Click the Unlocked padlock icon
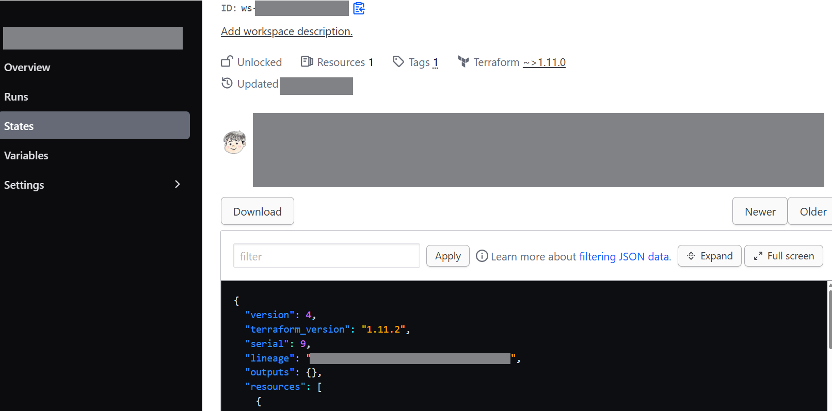 227,61
